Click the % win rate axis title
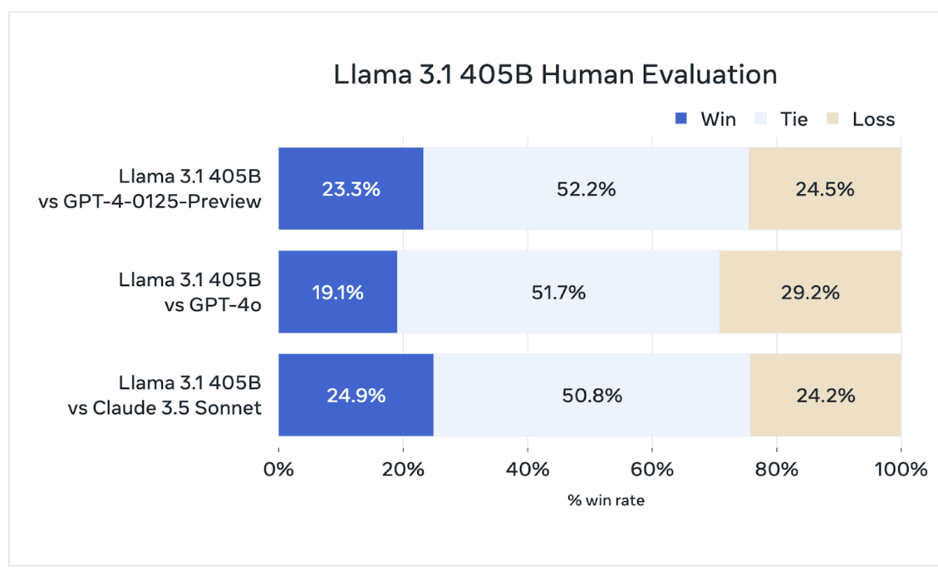This screenshot has height=580, width=938. [x=606, y=501]
